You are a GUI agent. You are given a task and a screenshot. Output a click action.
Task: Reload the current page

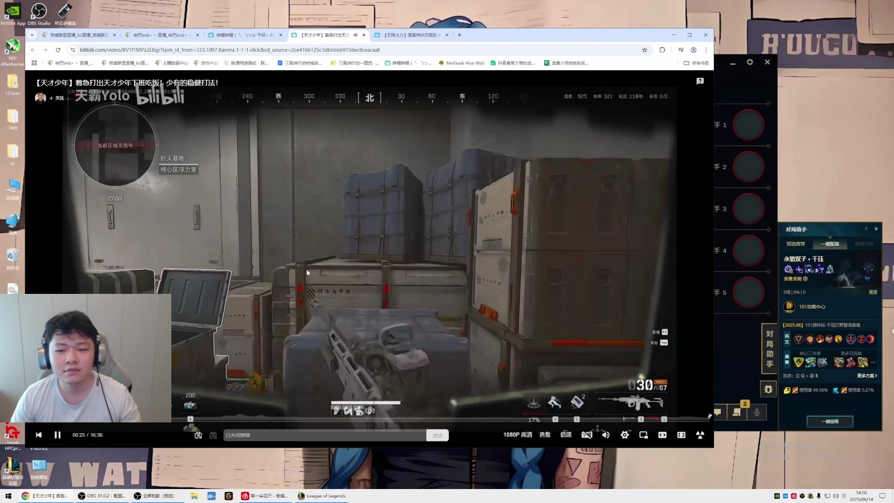click(x=58, y=50)
